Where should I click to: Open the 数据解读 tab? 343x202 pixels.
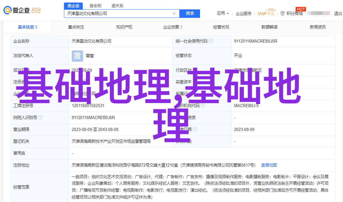[270, 27]
